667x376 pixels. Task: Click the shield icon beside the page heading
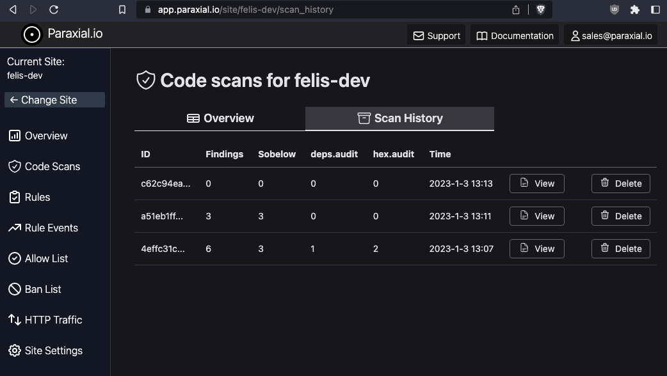(x=145, y=80)
